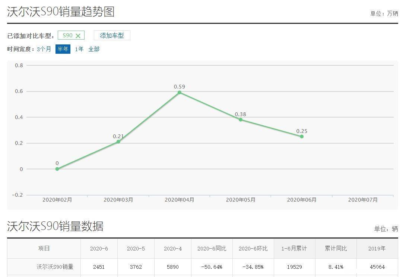Click the 2020年02月 data point with value 0
This screenshot has width=400, height=277.
pyautogui.click(x=57, y=169)
